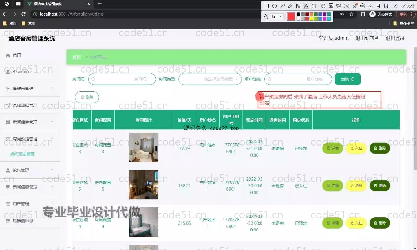The image size is (417, 250).
Task: Open the translate function in screenshot toolbar
Action: tap(339, 6)
